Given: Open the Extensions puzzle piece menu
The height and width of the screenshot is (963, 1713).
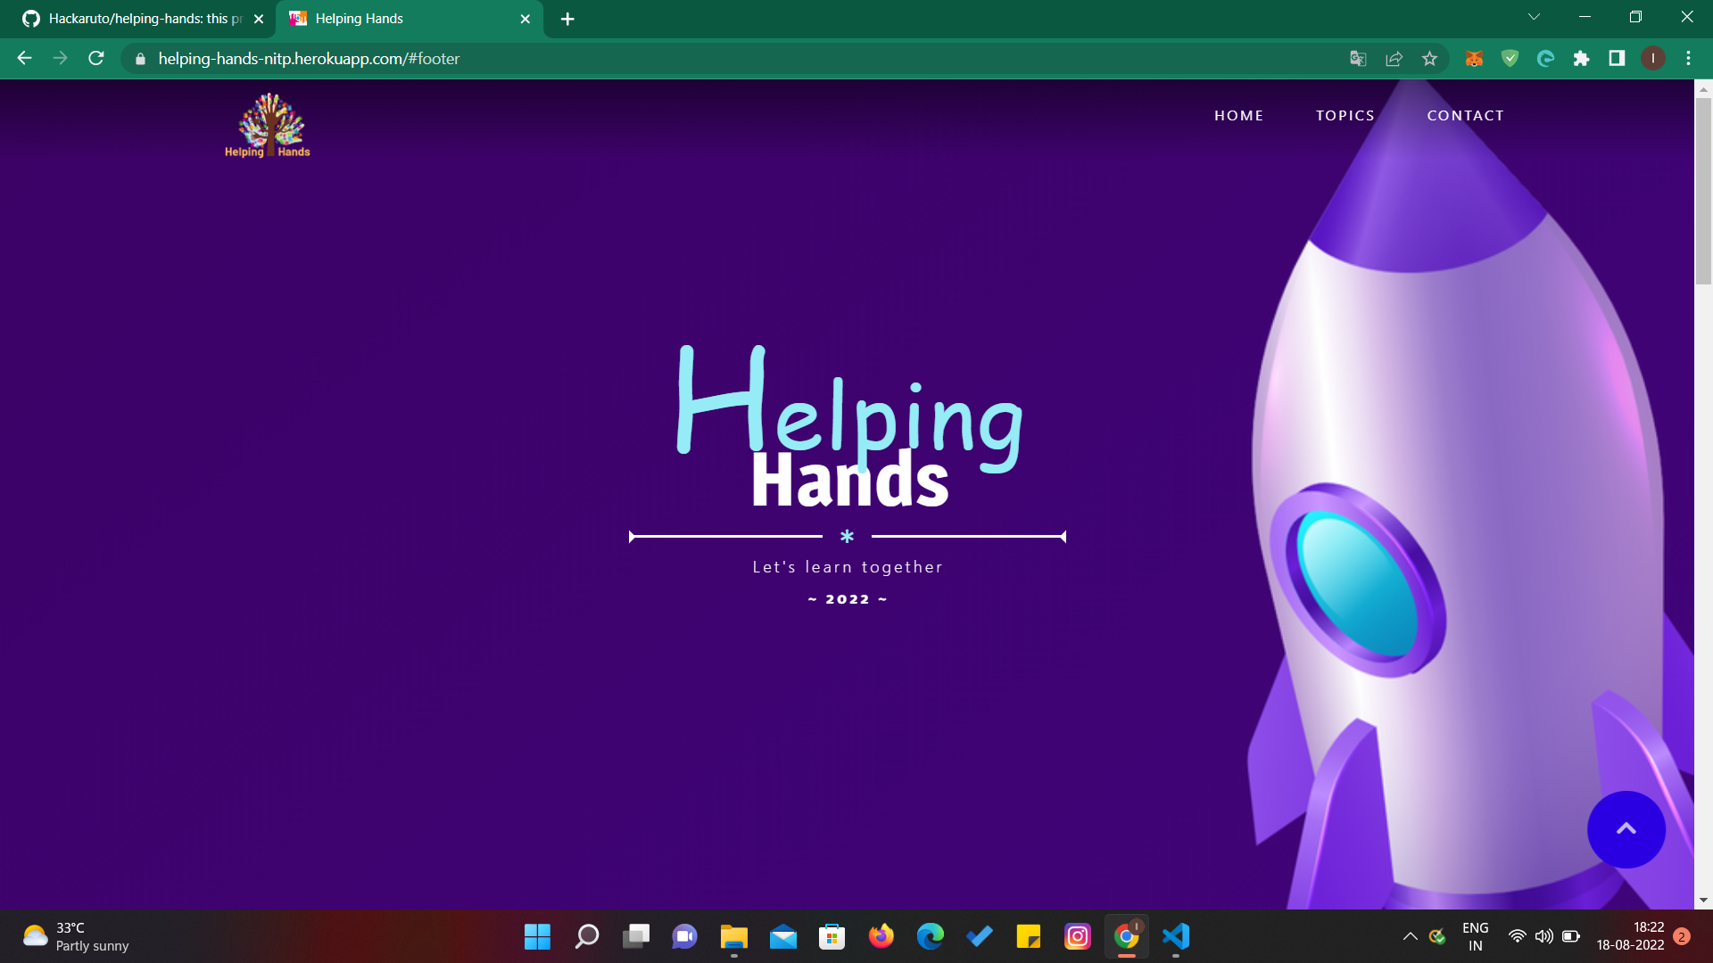Looking at the screenshot, I should point(1581,59).
